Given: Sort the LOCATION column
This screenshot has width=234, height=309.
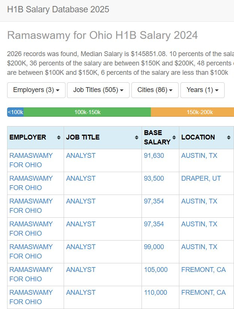Looking at the screenshot, I should point(228,137).
